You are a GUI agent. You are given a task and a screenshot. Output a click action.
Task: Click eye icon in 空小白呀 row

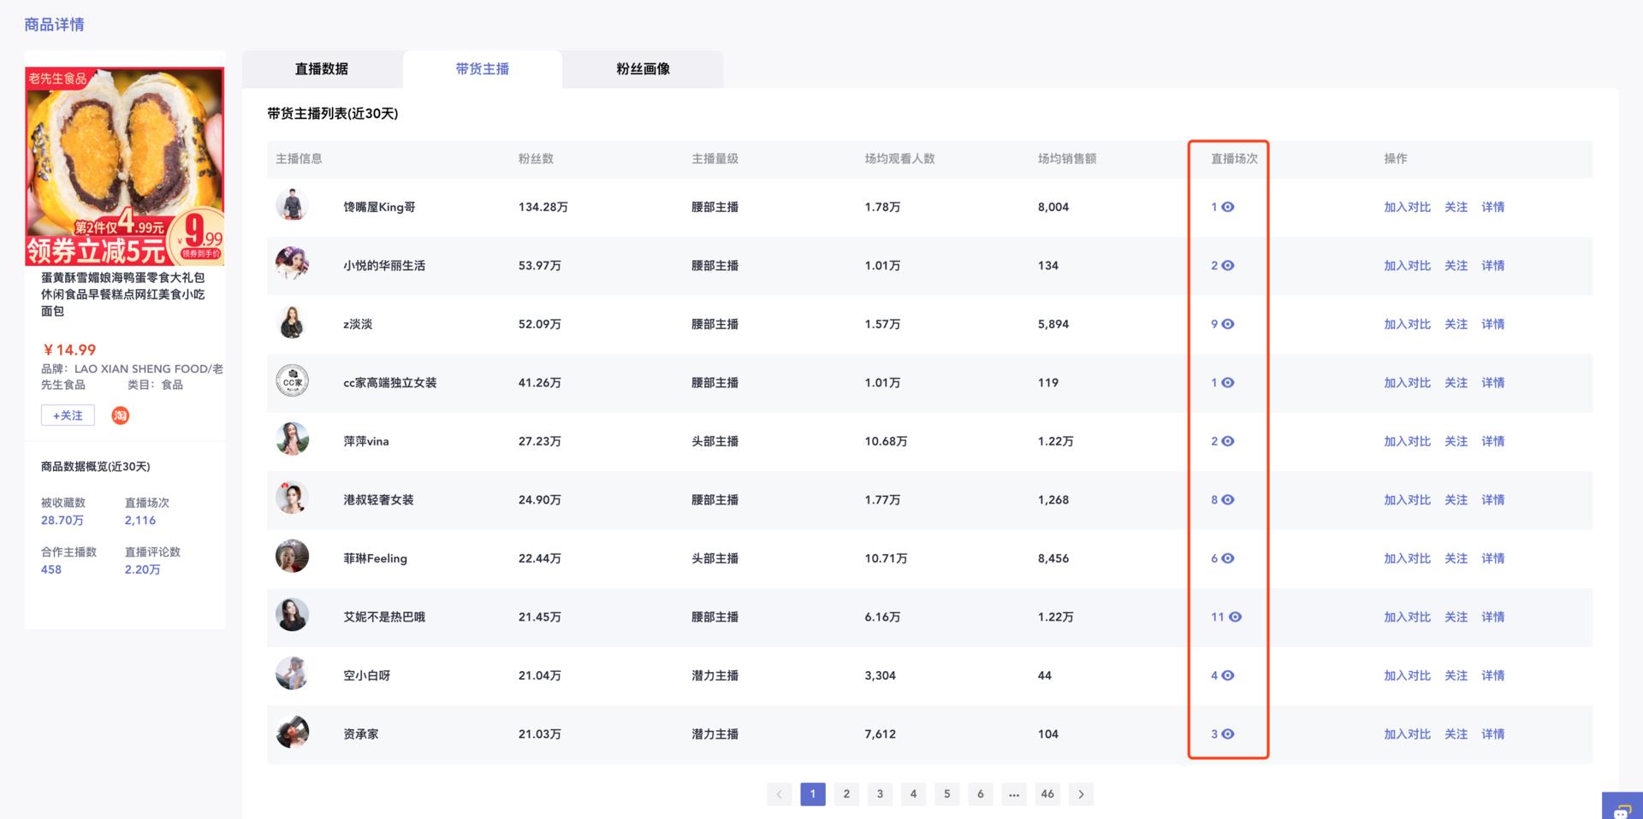coord(1228,675)
